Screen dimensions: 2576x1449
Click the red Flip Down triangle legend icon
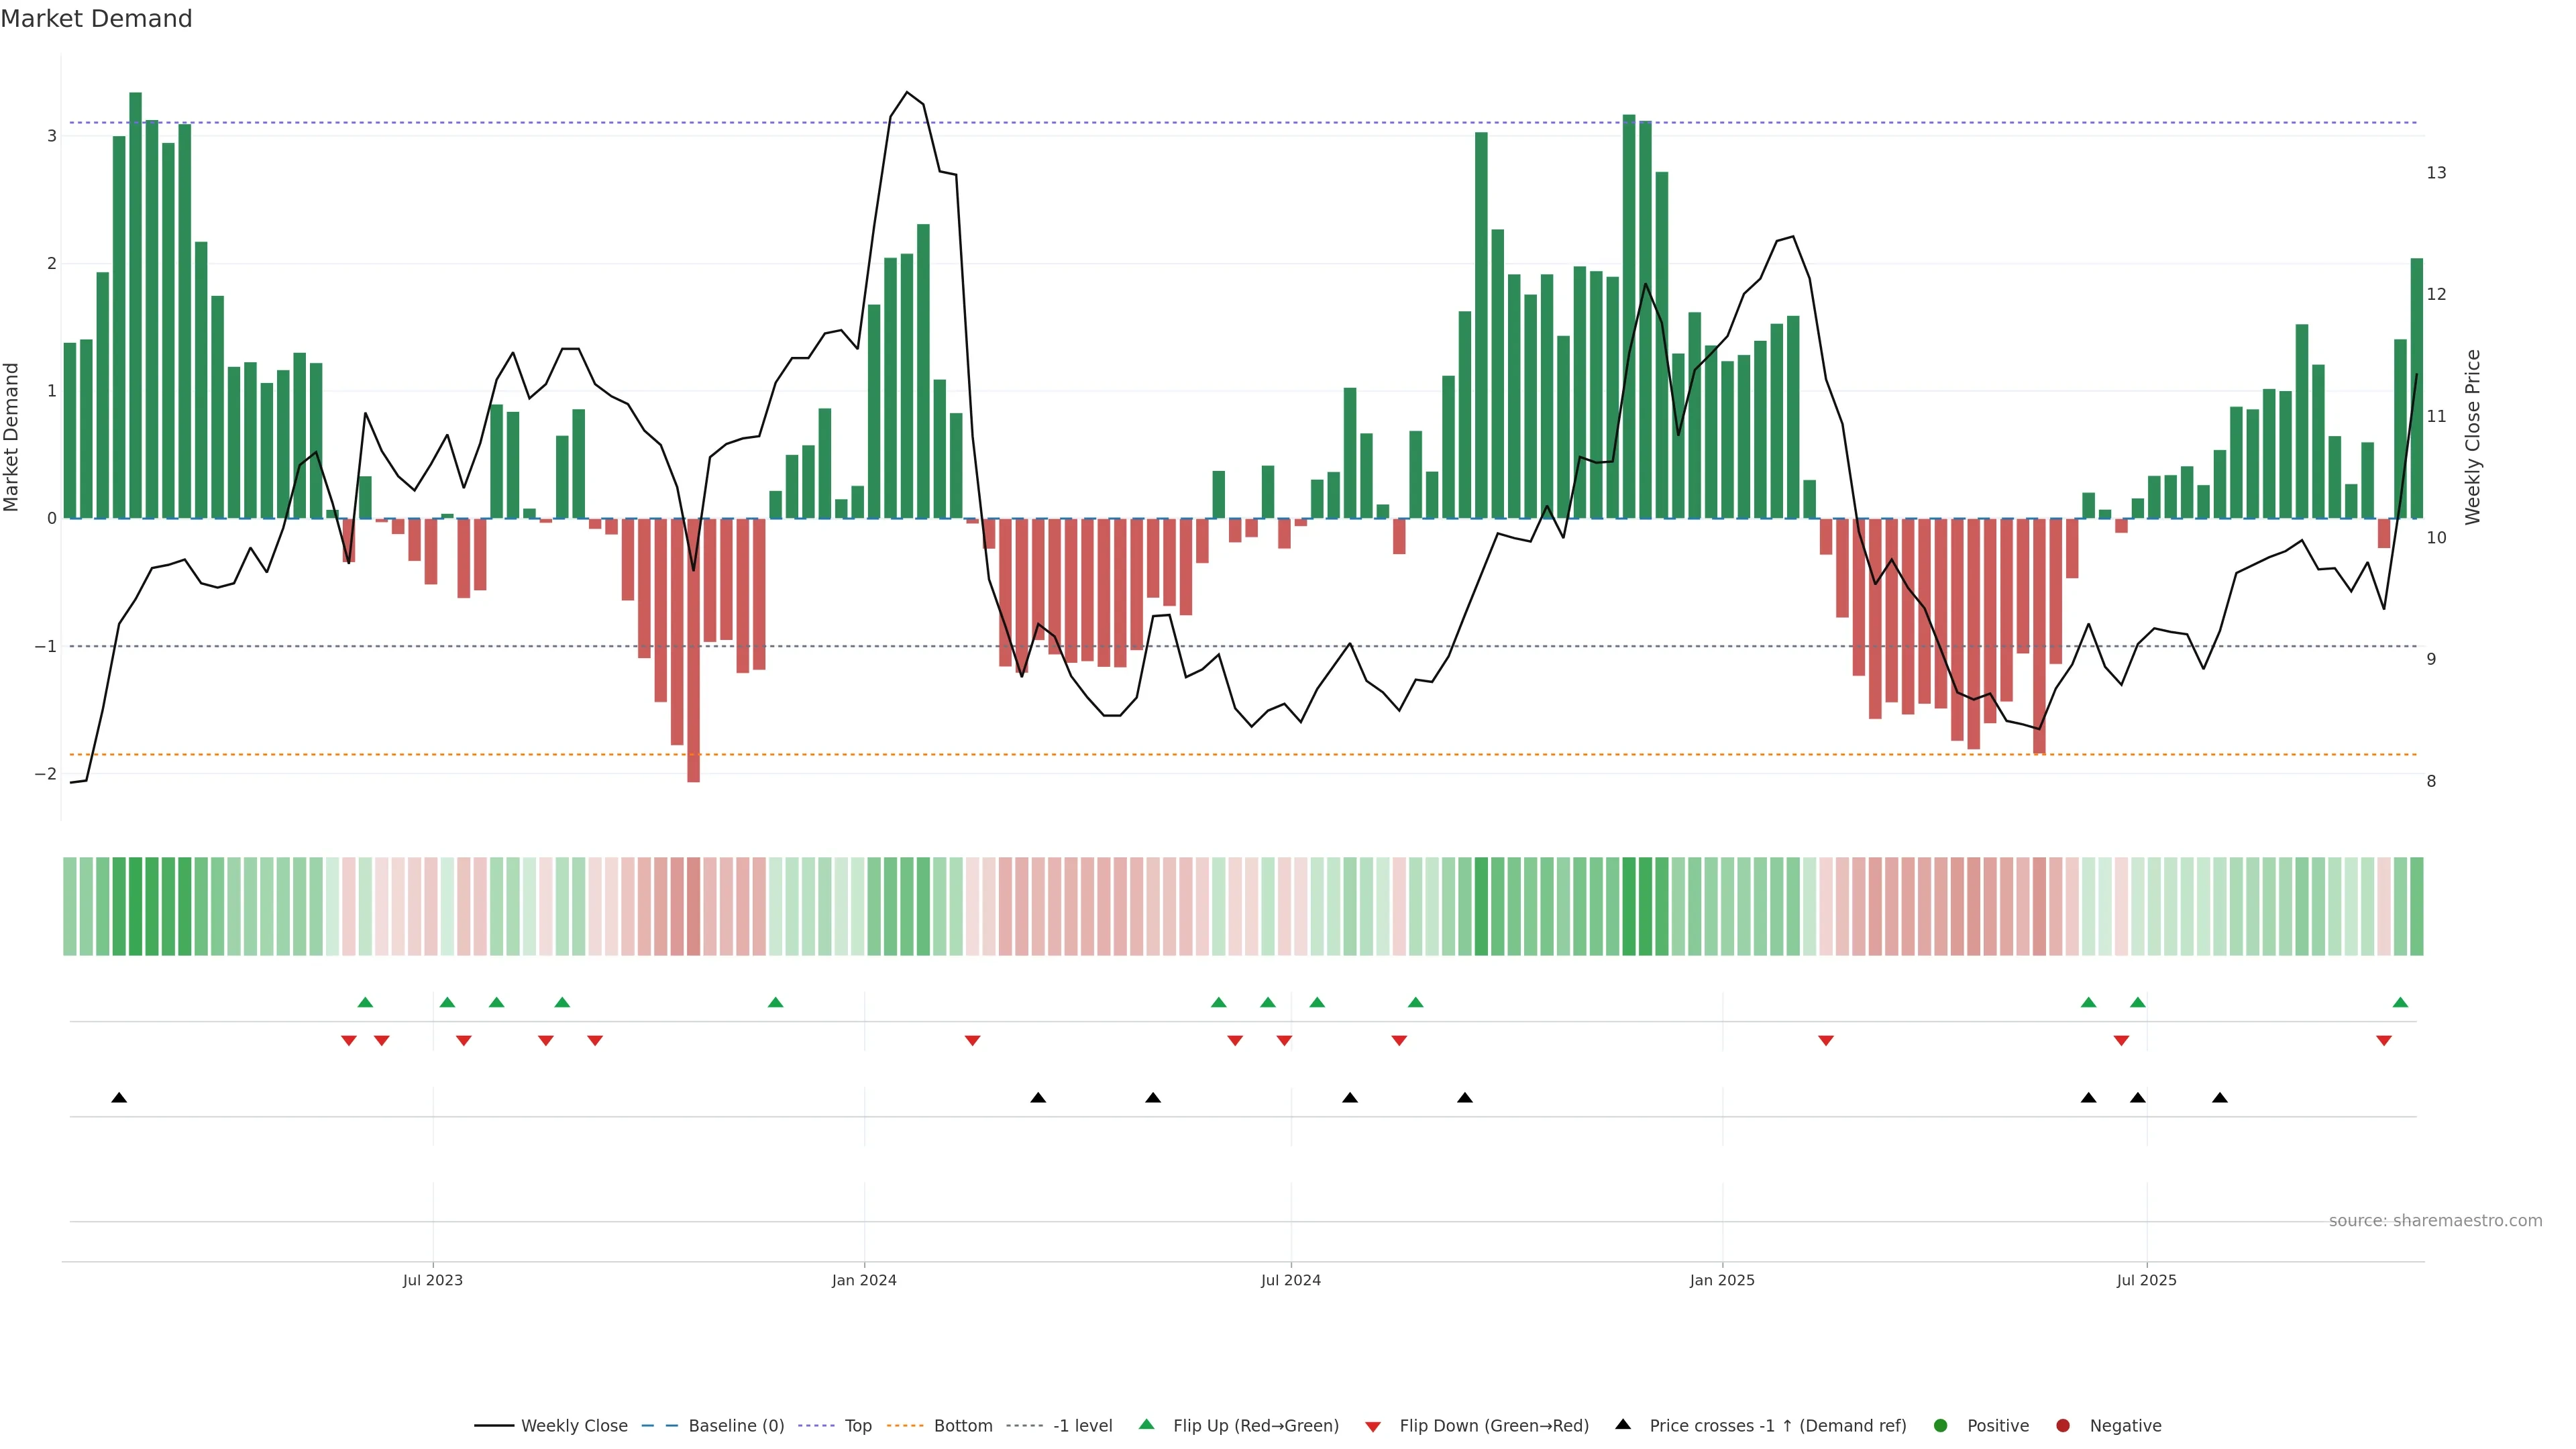point(1373,1426)
